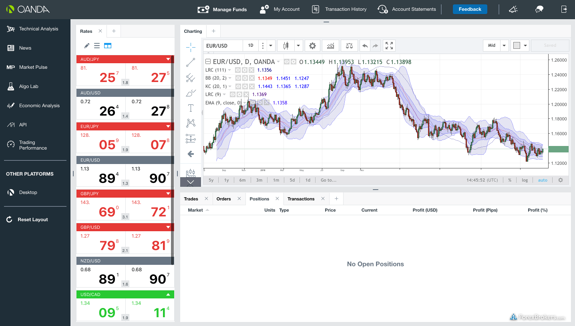Screen dimensions: 575x326
Task: Select the XABCD pattern tool
Action: click(x=191, y=123)
